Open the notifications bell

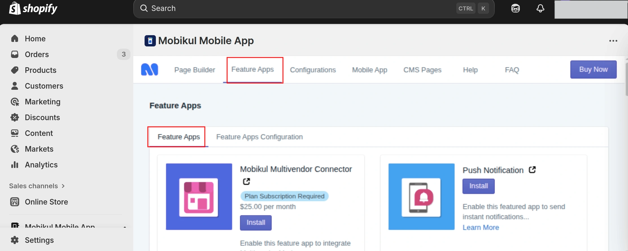click(x=540, y=8)
